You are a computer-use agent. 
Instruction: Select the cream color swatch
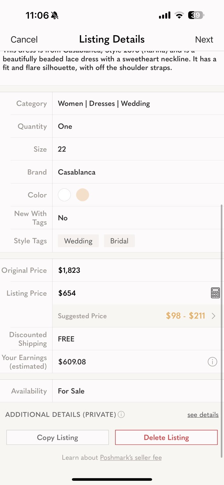click(83, 195)
